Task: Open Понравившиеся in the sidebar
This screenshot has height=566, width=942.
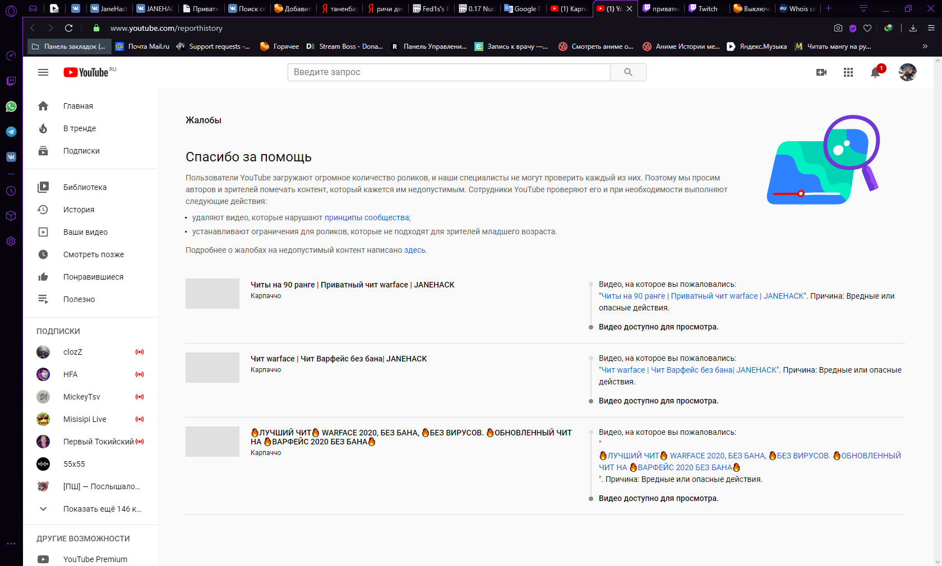Action: [90, 277]
